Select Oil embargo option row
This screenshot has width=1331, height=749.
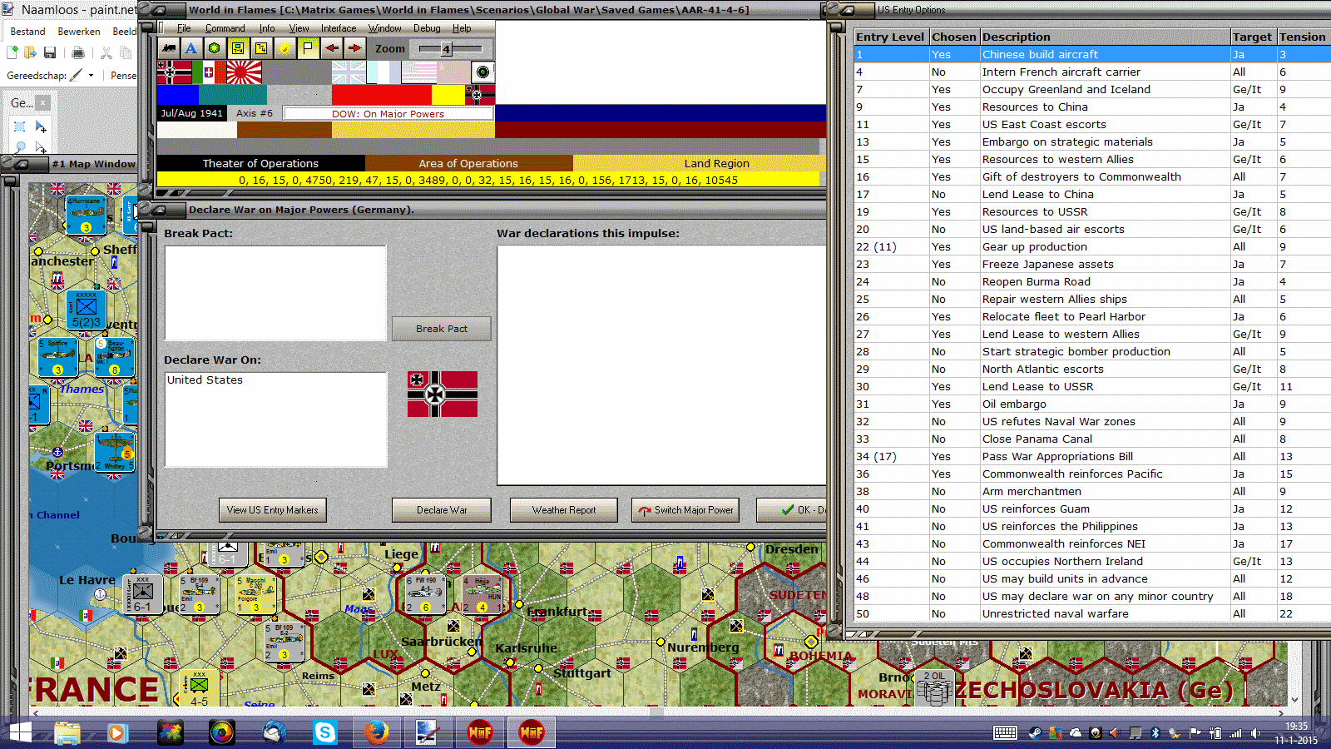(x=1092, y=404)
